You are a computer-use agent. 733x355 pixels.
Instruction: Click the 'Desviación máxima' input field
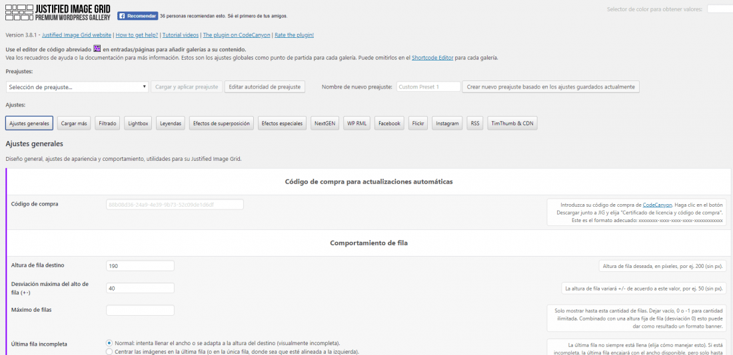click(140, 289)
